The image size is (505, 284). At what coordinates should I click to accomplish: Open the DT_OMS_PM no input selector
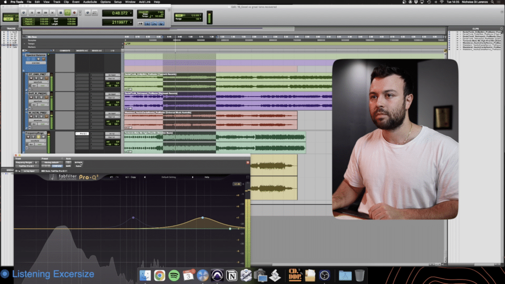112,75
